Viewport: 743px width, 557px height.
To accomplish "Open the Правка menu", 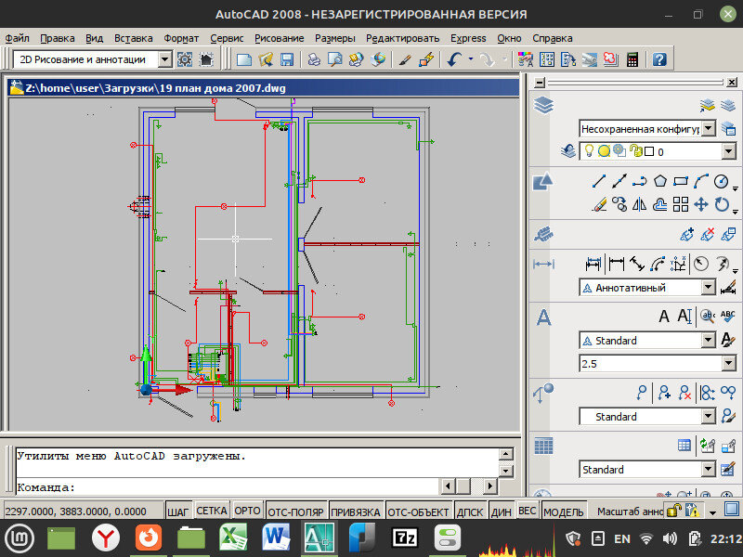I will (58, 38).
